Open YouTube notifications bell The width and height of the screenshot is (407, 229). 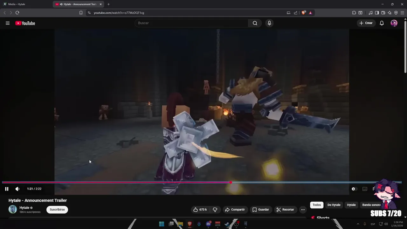click(x=382, y=23)
